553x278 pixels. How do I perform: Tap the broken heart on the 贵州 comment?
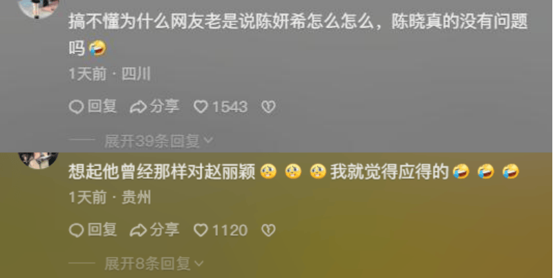[x=268, y=231]
